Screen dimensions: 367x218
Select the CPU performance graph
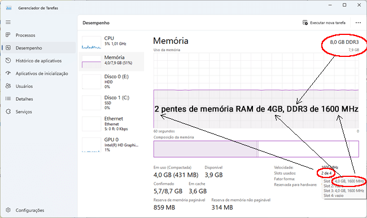[x=91, y=42]
